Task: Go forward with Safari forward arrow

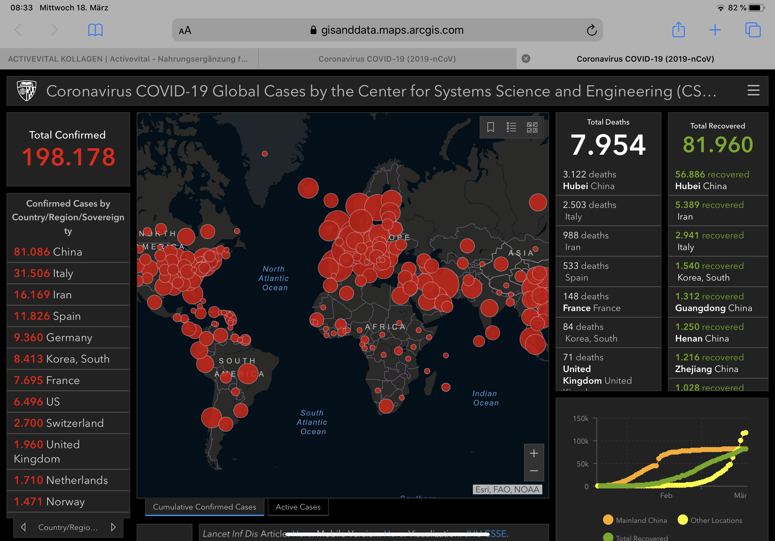Action: pos(54,30)
